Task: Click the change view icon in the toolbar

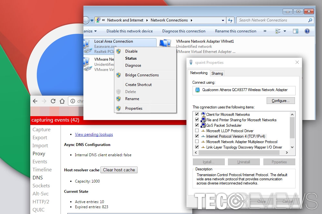Action: 278,31
